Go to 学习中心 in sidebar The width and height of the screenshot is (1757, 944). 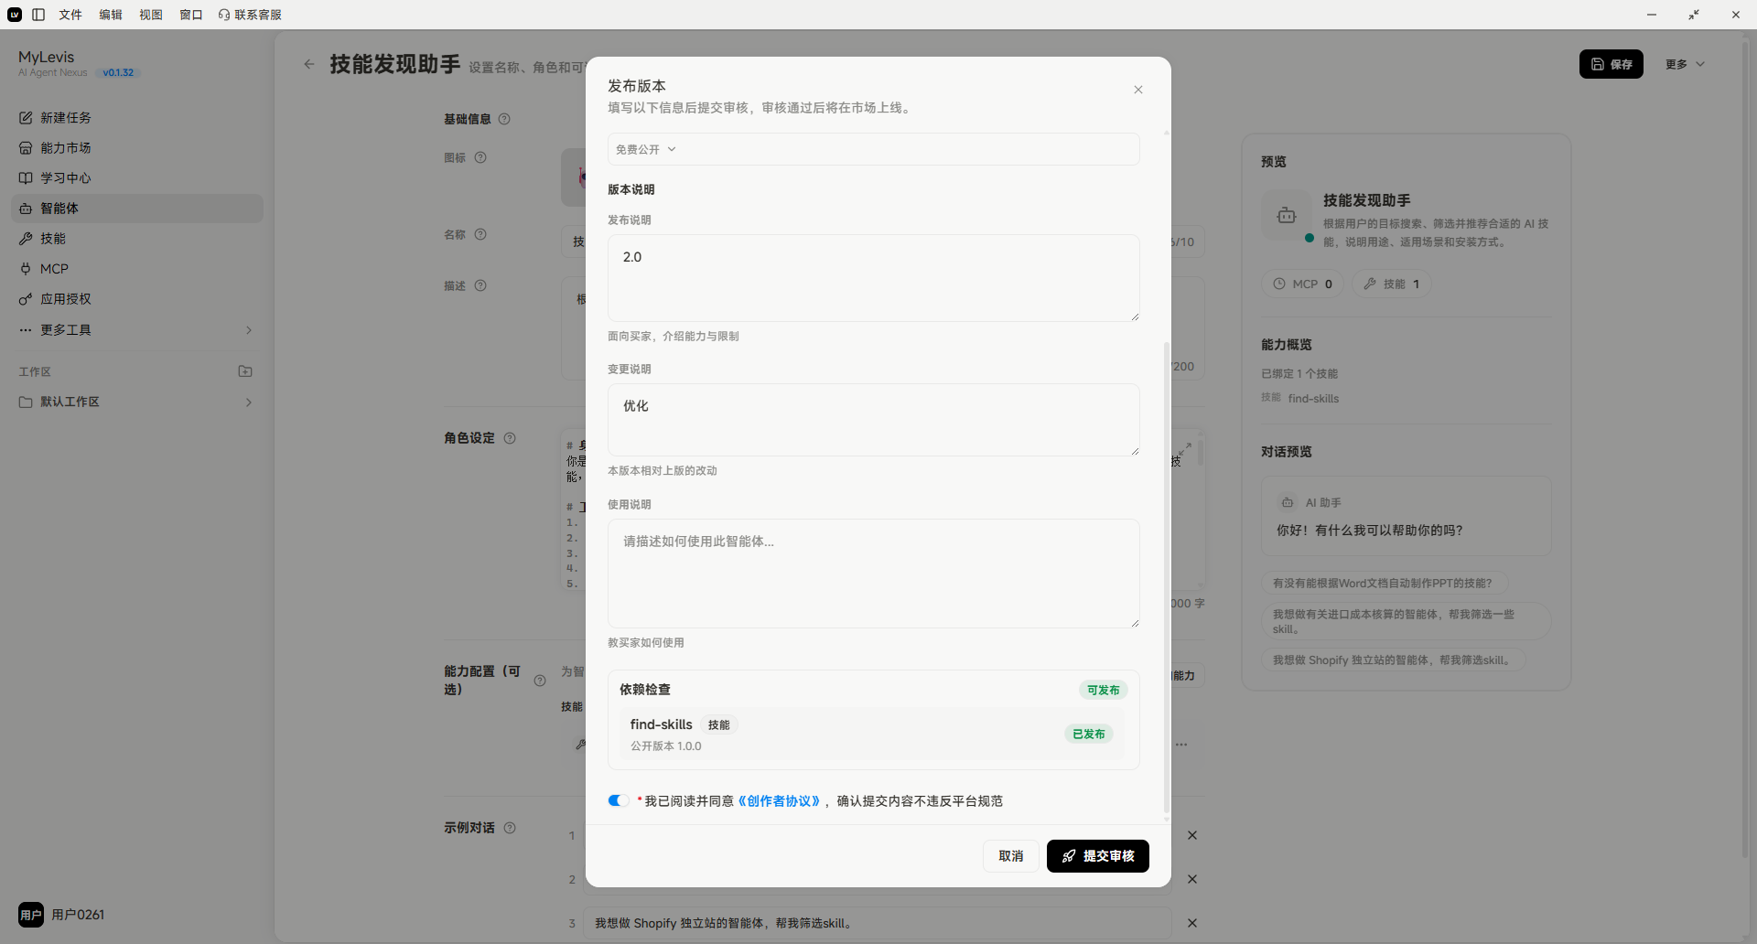(x=137, y=178)
